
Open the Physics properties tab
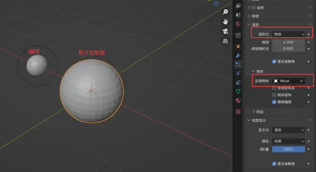click(238, 74)
